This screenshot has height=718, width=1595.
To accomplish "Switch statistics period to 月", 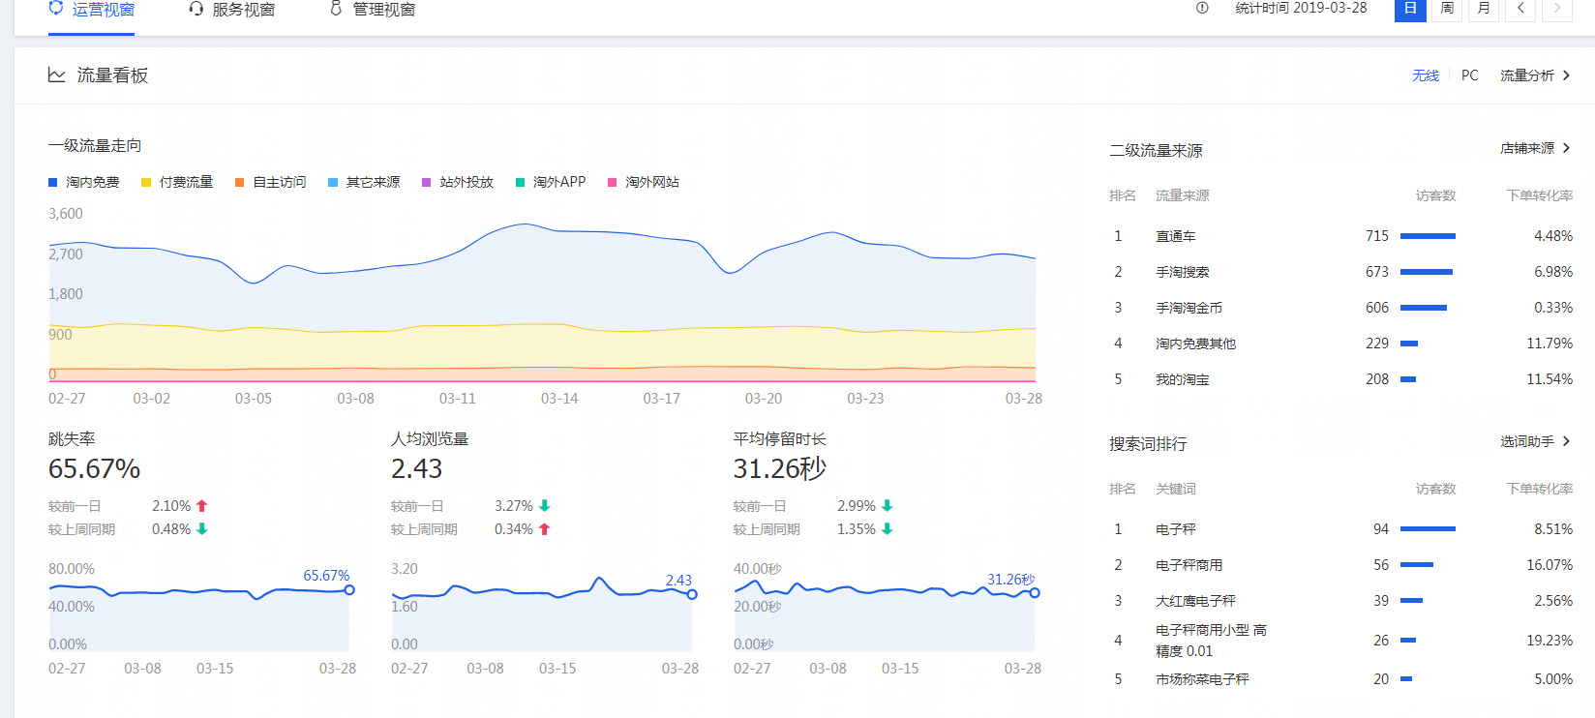I will [1484, 9].
